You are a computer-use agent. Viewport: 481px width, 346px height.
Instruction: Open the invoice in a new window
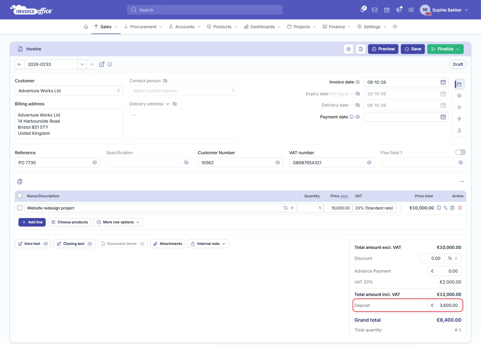102,64
